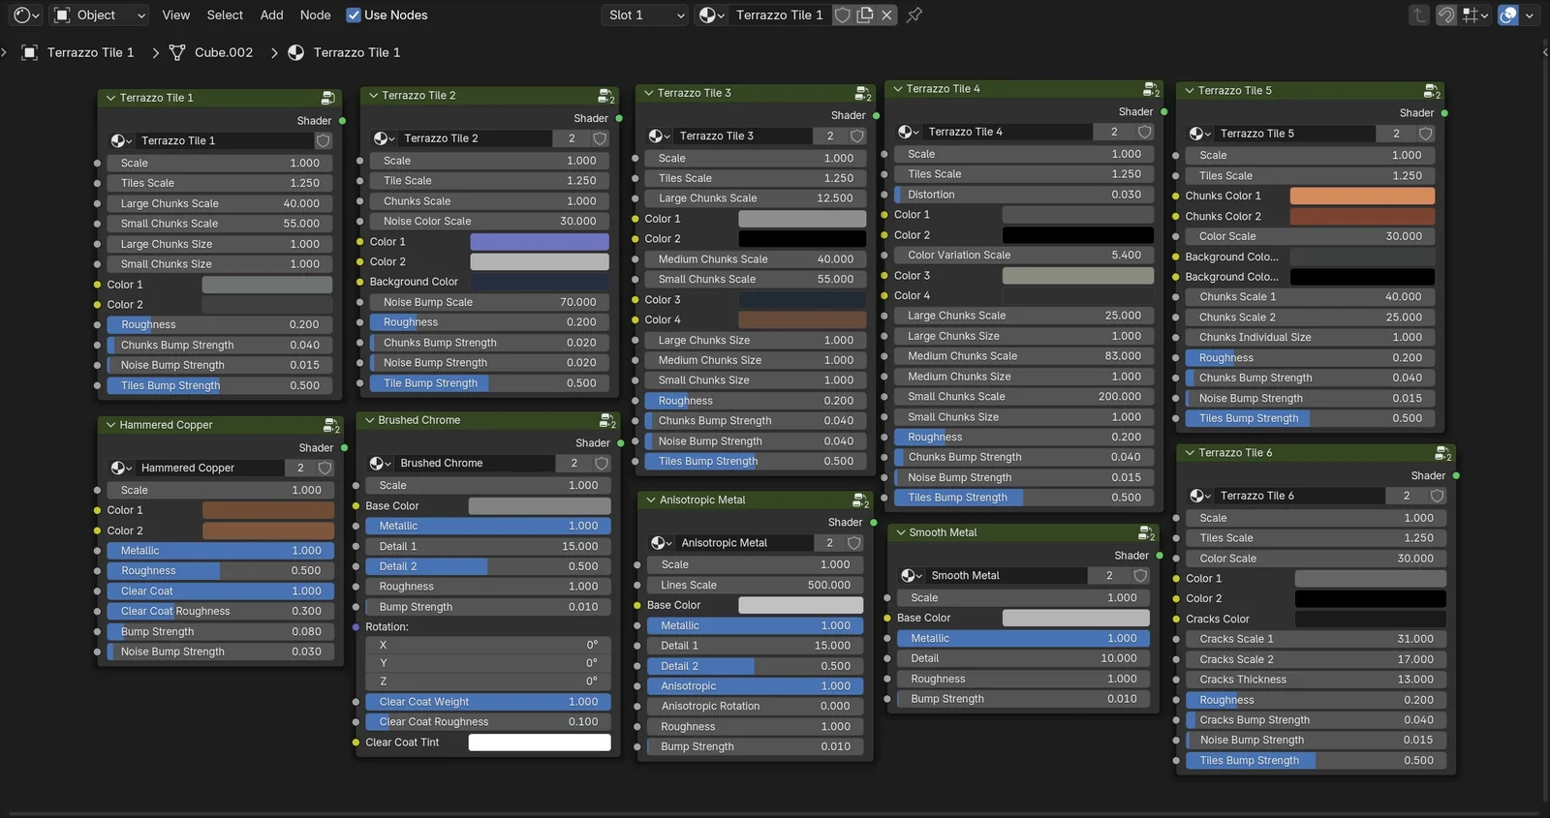Screen dimensions: 1550x818
Task: Collapse the Brushed Chrome node
Action: coord(370,420)
